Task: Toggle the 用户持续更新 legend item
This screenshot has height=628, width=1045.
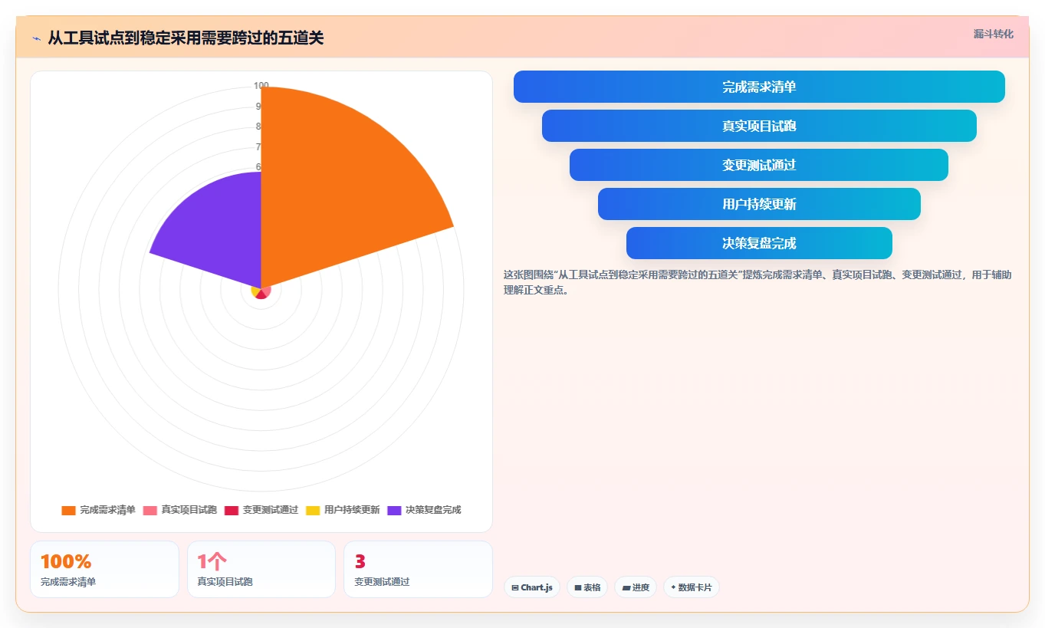Action: pos(343,510)
